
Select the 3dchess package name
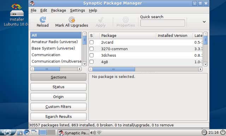click(108, 55)
